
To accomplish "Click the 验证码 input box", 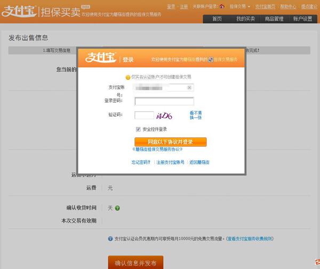I will pos(144,115).
